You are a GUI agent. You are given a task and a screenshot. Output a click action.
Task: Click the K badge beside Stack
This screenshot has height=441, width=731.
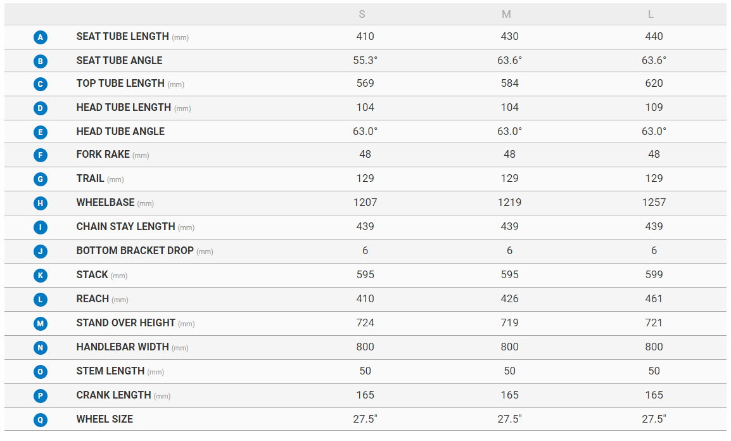pyautogui.click(x=41, y=276)
